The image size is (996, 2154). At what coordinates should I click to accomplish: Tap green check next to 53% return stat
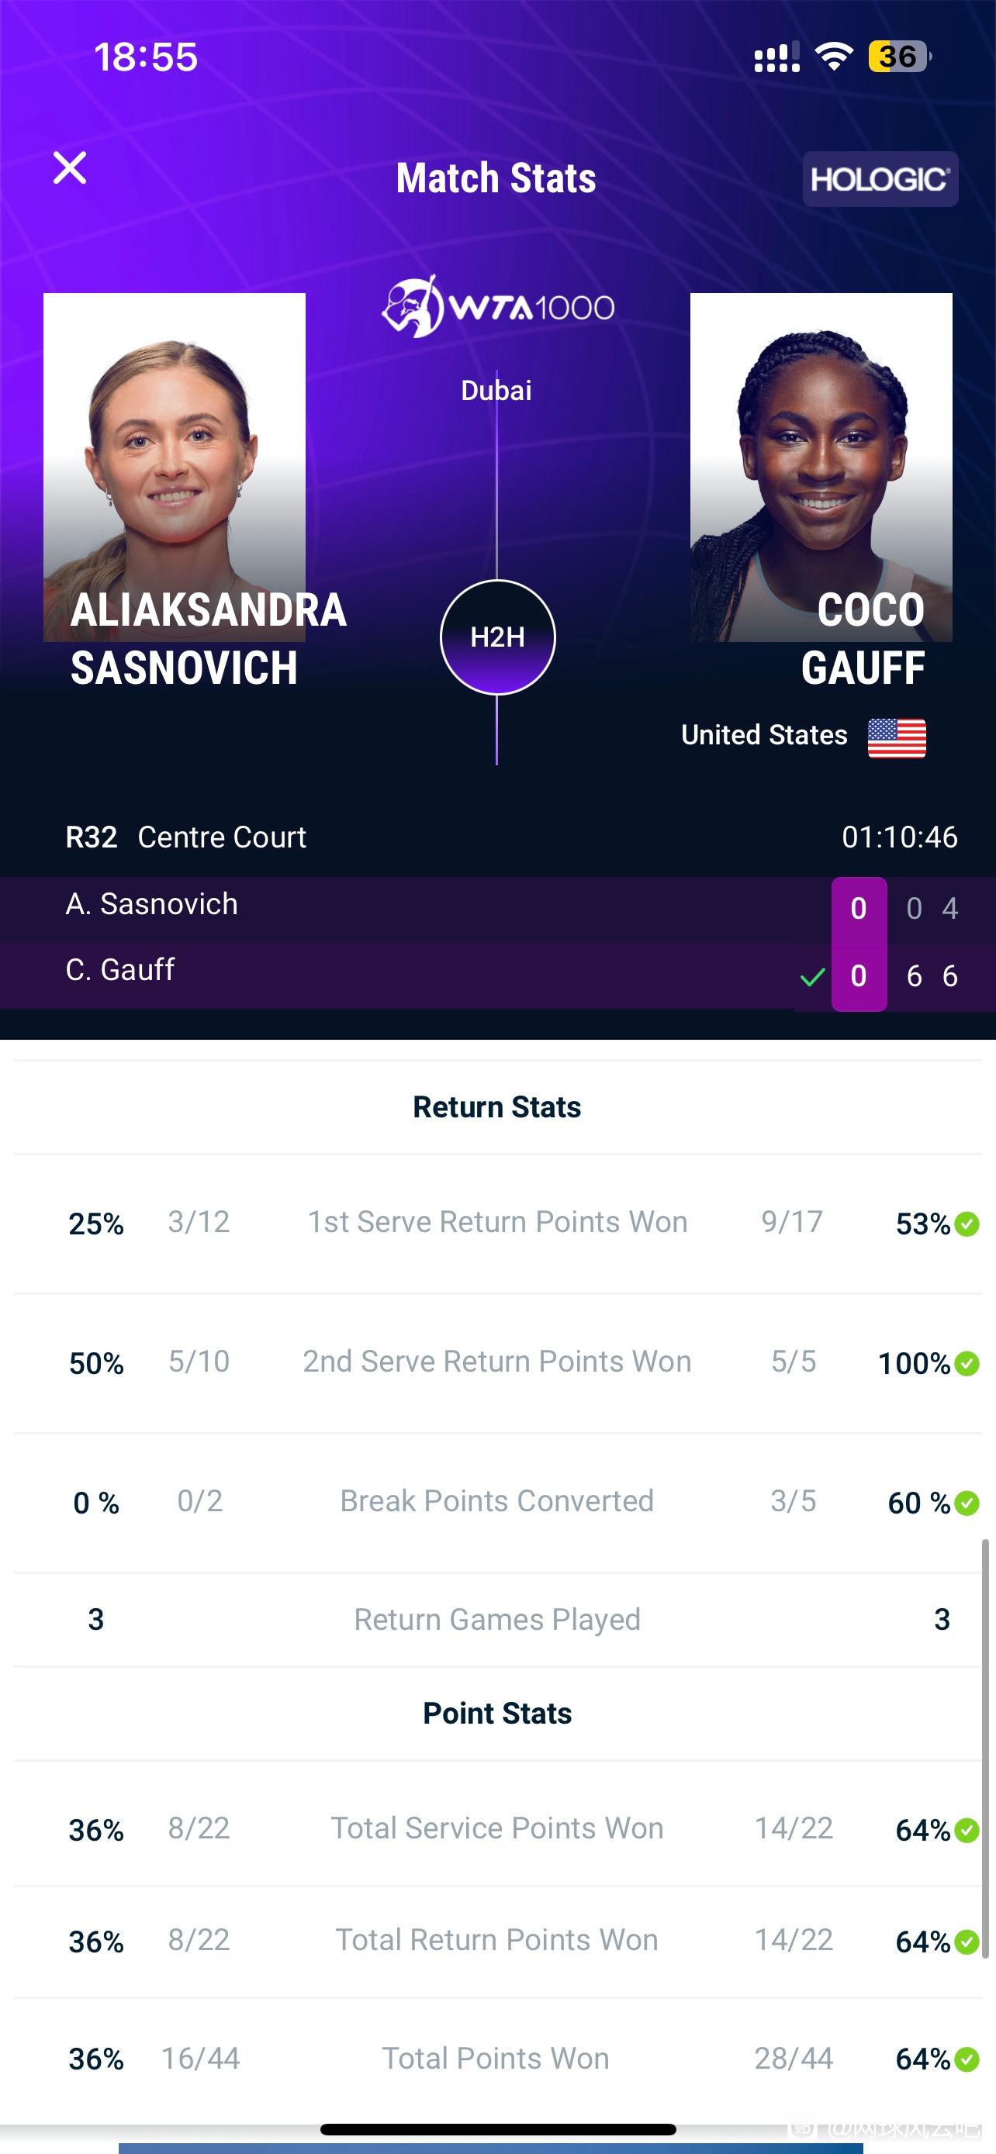click(x=967, y=1224)
